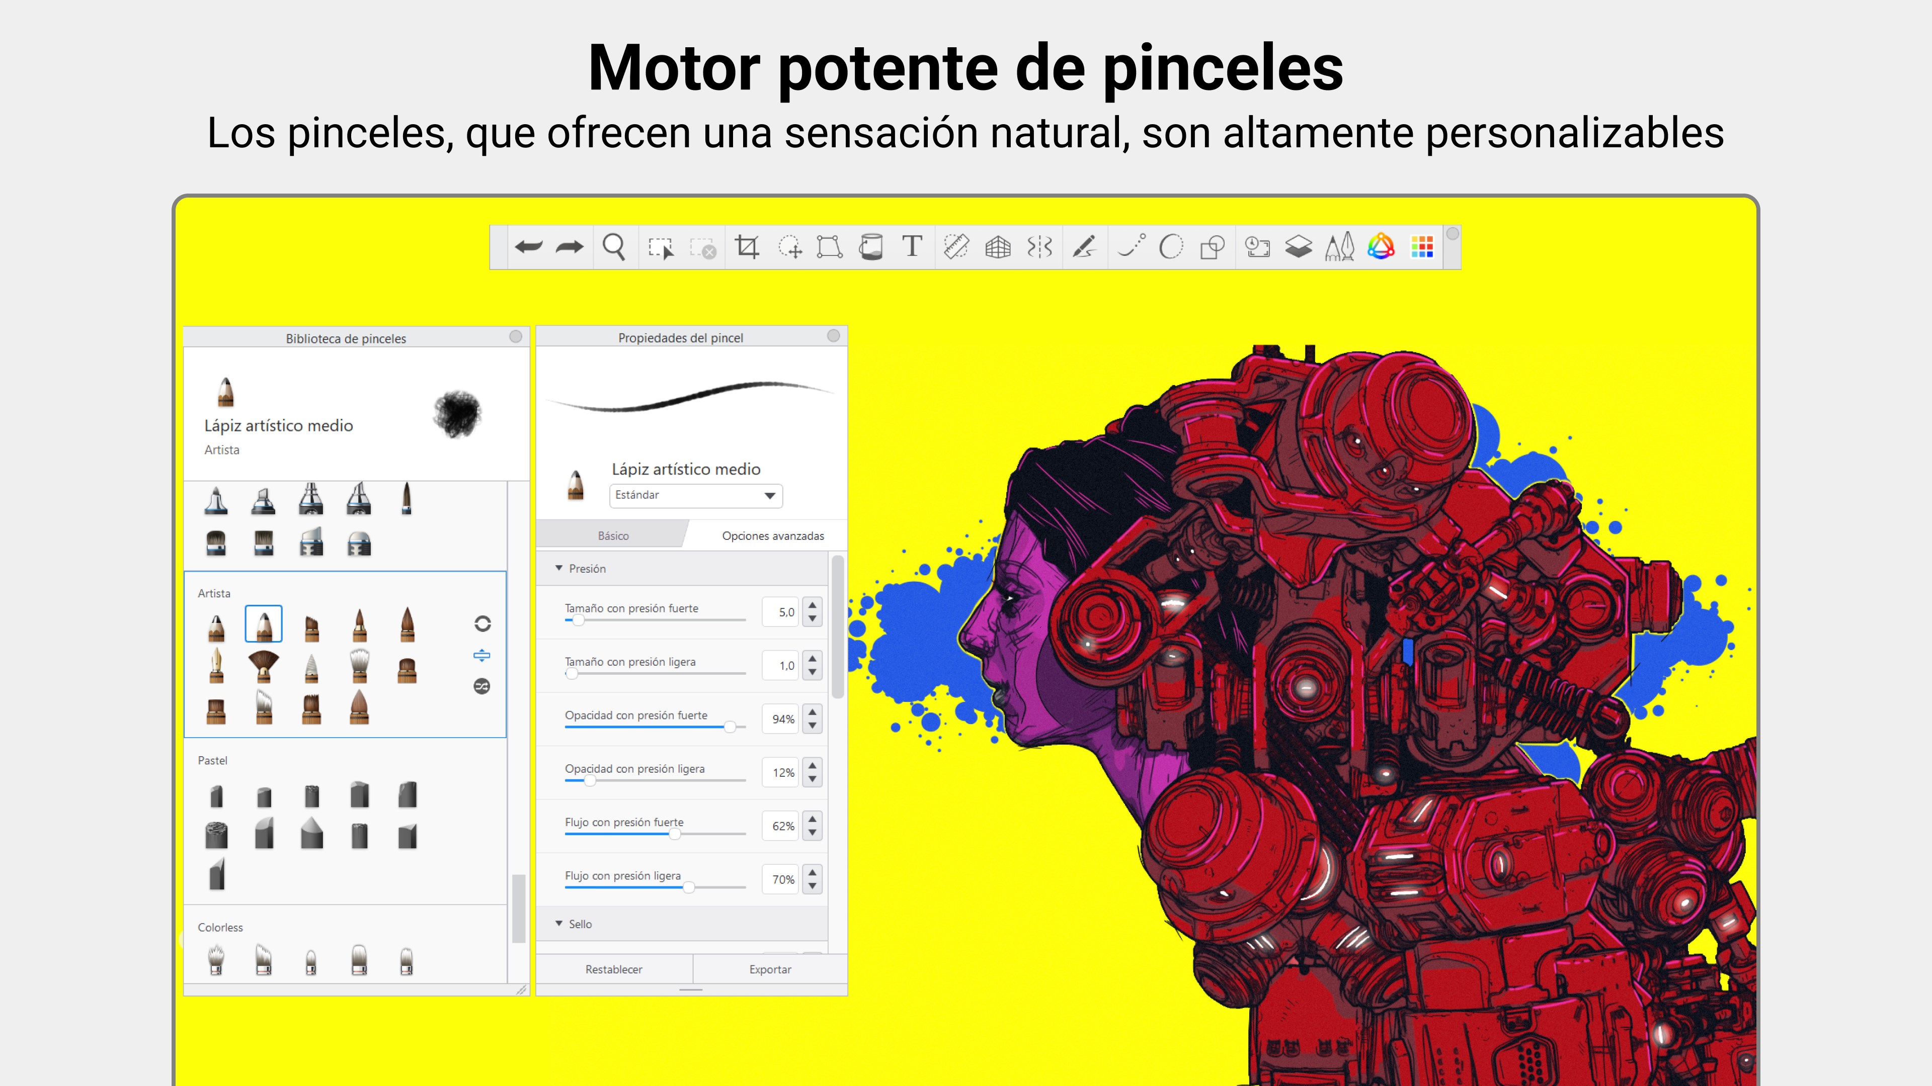Click the Undo arrow in toolbar
Viewport: 1932px width, 1086px height.
(x=529, y=246)
